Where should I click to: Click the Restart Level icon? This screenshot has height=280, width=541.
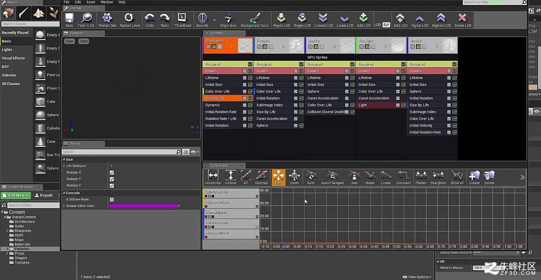pyautogui.click(x=129, y=20)
